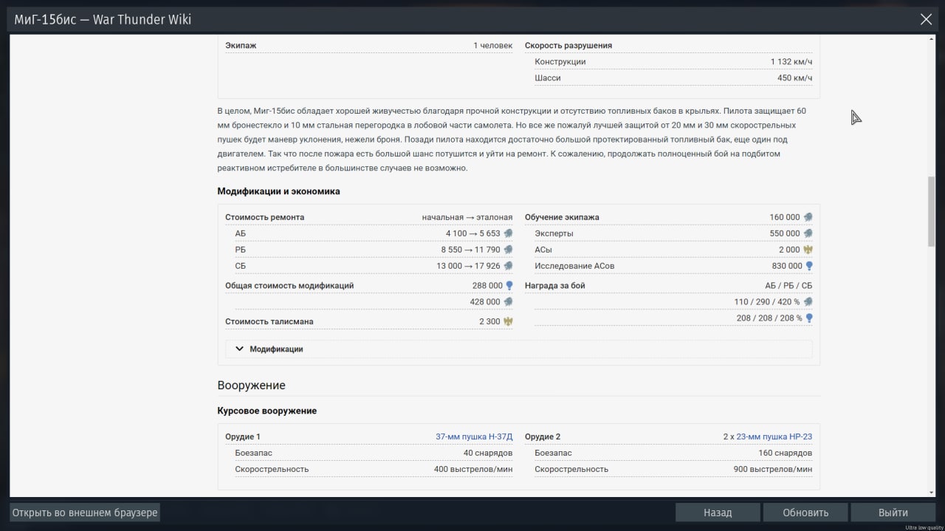Screen dimensions: 945x531
Task: Click the 40 снарядов value
Action: click(487, 453)
